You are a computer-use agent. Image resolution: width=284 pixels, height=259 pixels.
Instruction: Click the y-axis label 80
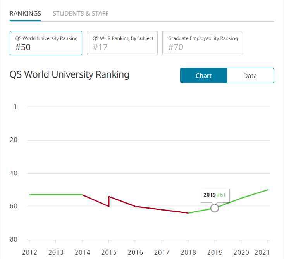click(14, 240)
